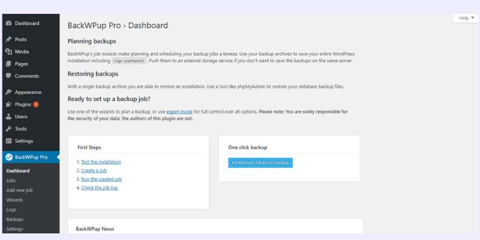Open the WordPress Settings menu label
The height and width of the screenshot is (240, 480).
24,141
